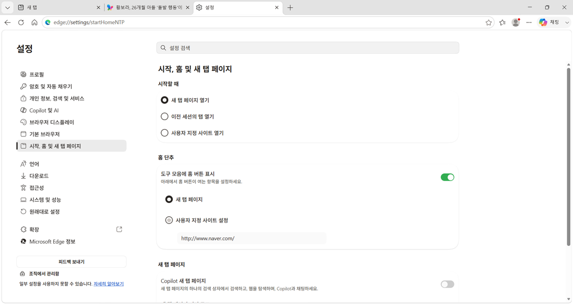Select 새 탭 페이지 열기 startup option
The height and width of the screenshot is (304, 573).
(165, 100)
